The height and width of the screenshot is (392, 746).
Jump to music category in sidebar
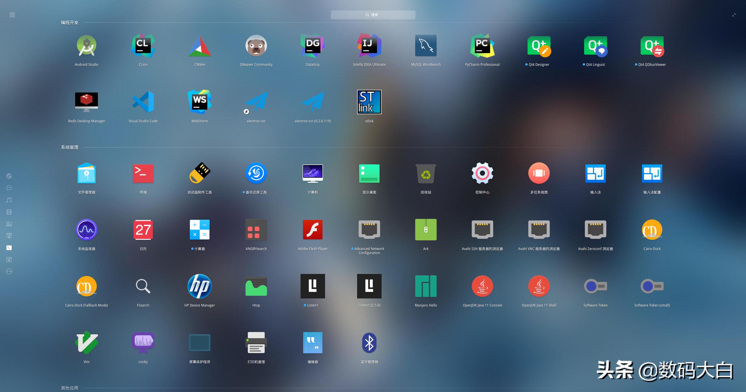(9, 200)
